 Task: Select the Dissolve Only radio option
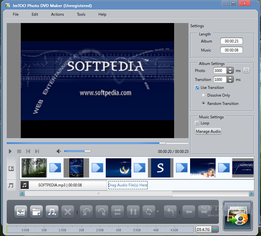pos(203,95)
